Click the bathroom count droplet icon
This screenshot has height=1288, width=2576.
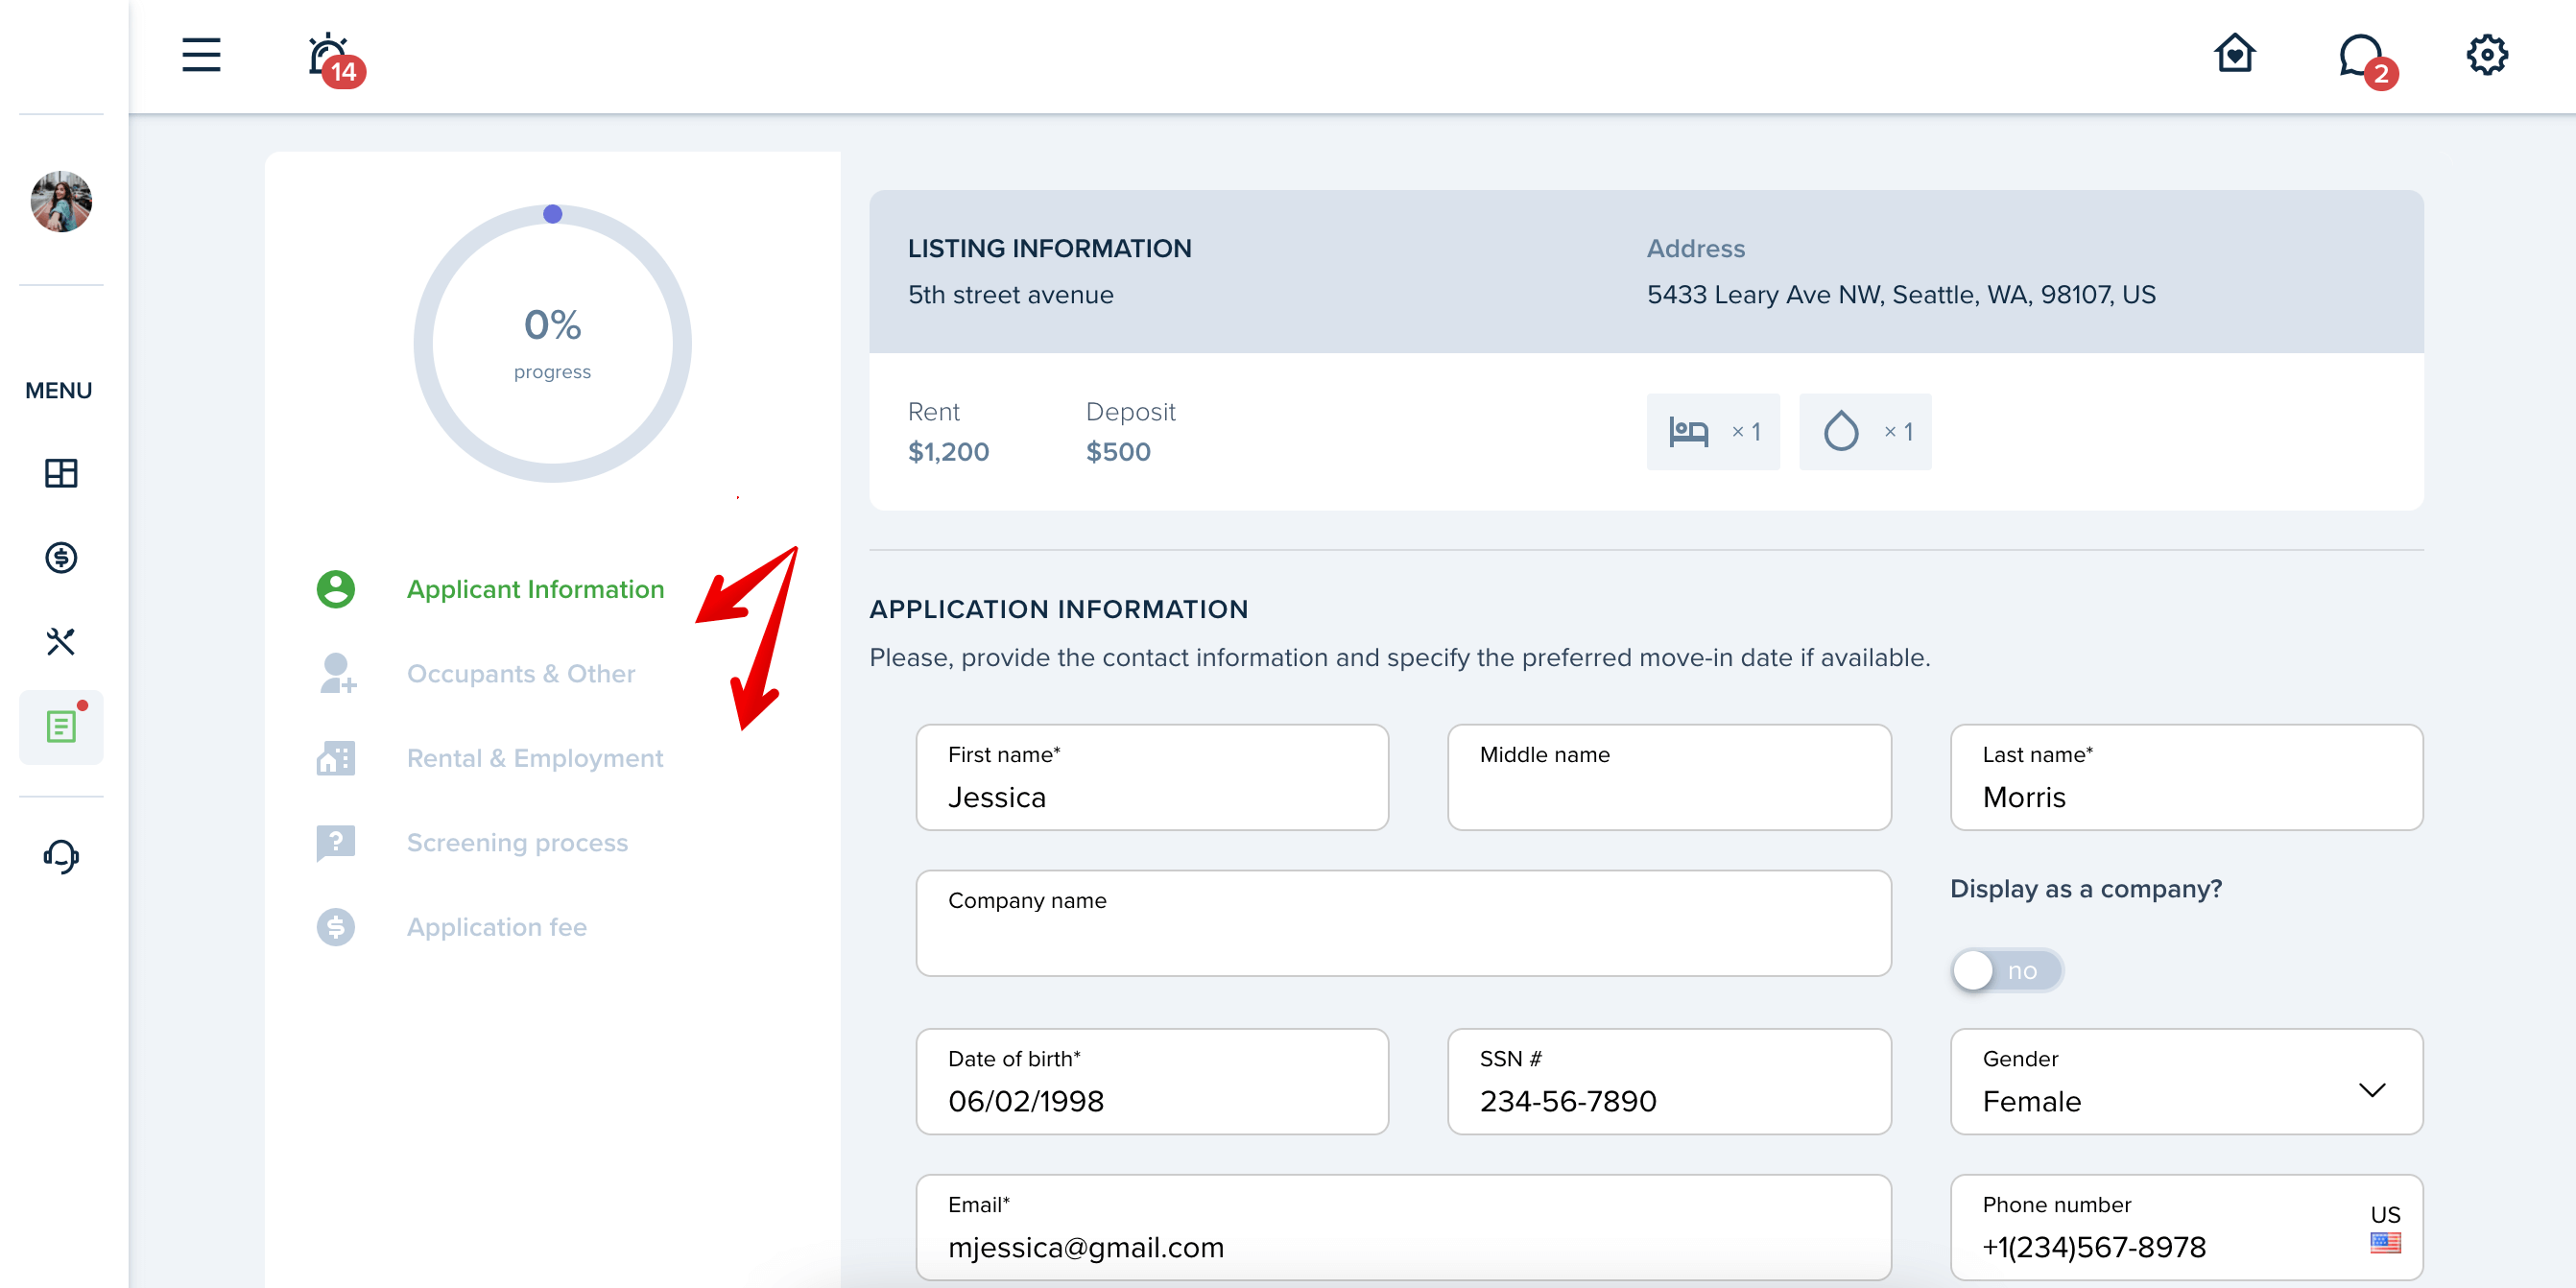point(1841,431)
